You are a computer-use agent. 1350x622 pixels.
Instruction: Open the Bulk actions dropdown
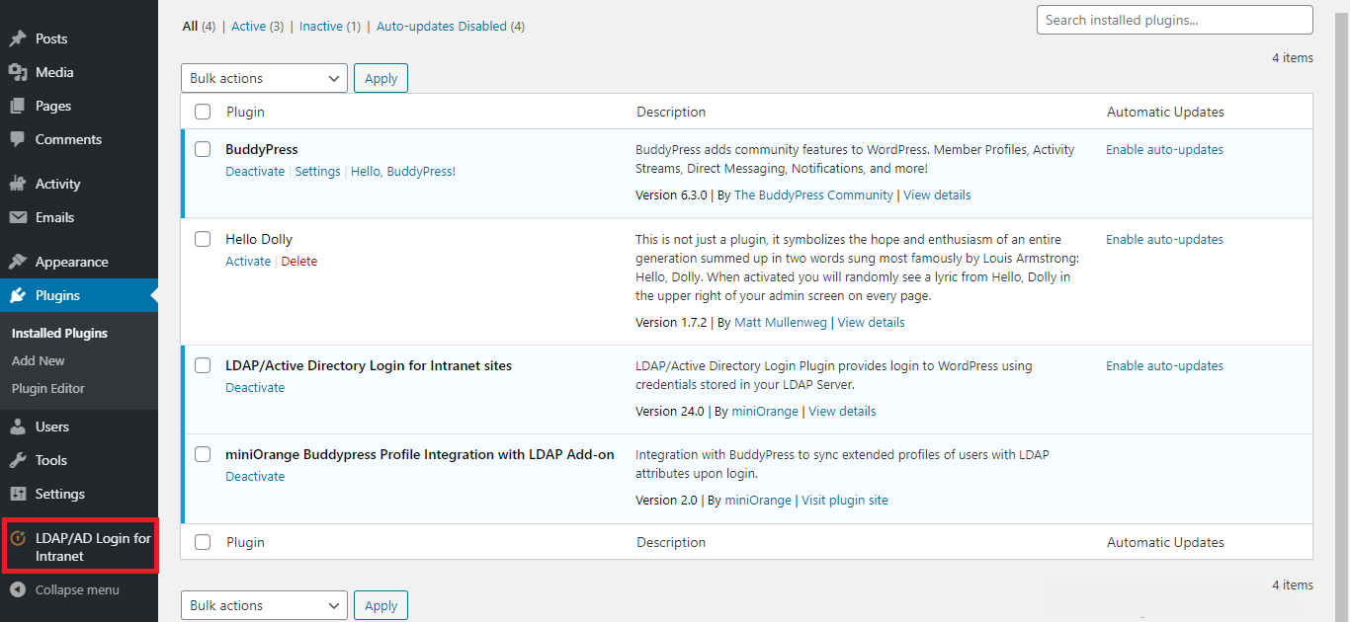264,77
